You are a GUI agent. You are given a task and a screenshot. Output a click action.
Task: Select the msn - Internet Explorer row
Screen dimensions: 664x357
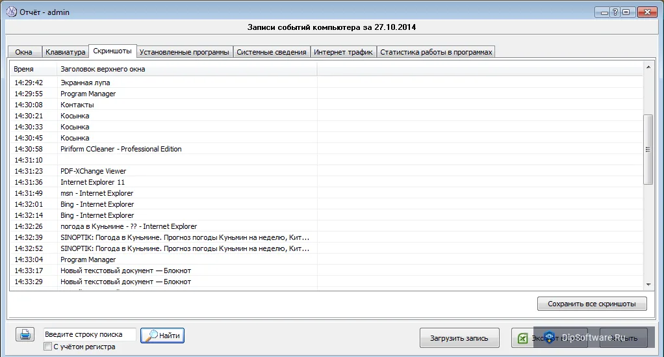[x=327, y=192]
